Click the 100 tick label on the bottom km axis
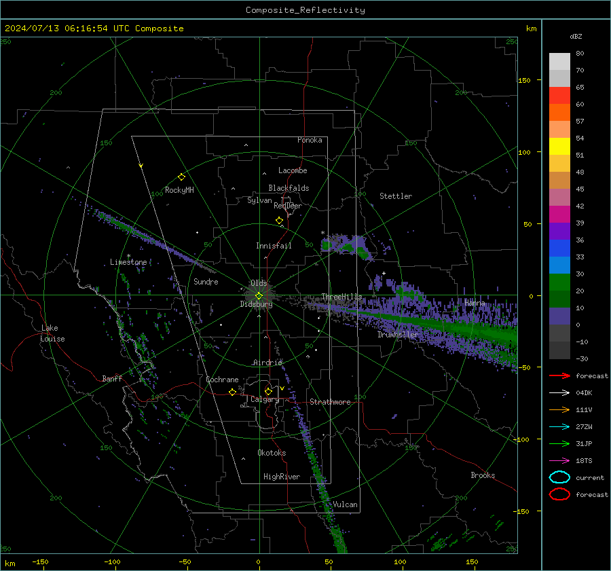The image size is (611, 571). click(400, 561)
